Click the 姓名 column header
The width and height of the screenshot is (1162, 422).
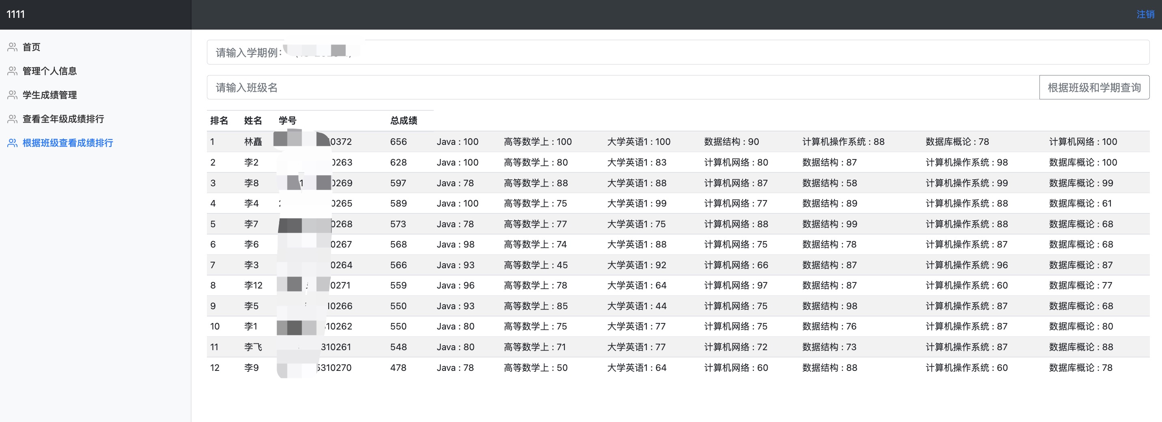(x=253, y=121)
